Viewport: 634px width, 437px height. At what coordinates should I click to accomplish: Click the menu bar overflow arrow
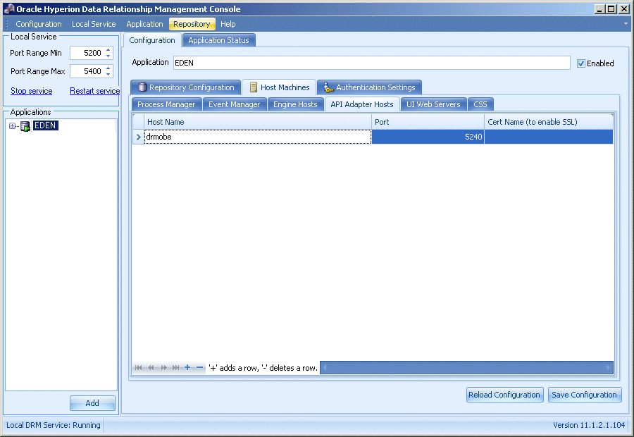click(626, 24)
